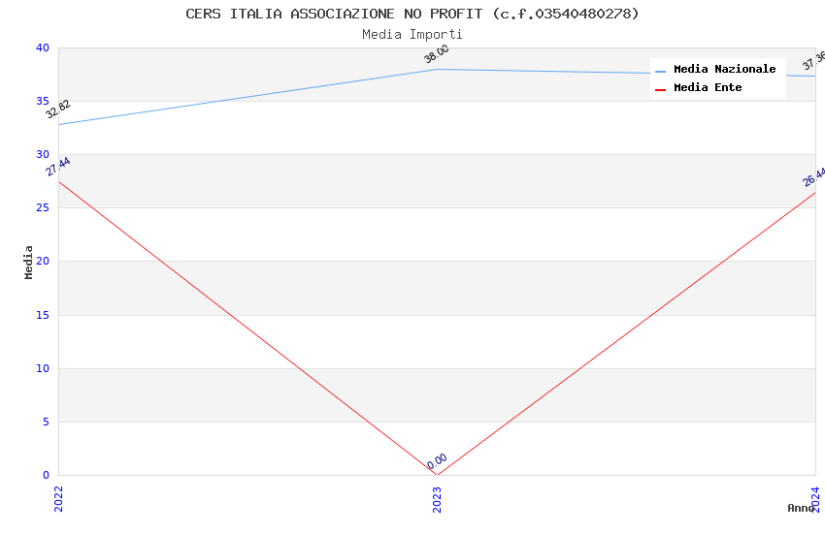Click the 2023 x-axis label
Image resolution: width=825 pixels, height=533 pixels.
click(x=437, y=499)
